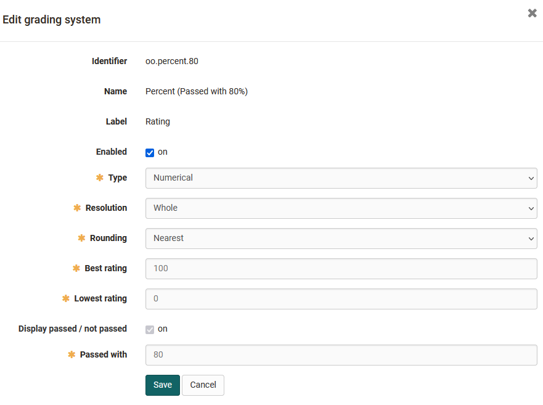Open the Rounding dropdown showing Nearest
The width and height of the screenshot is (543, 405).
(341, 239)
